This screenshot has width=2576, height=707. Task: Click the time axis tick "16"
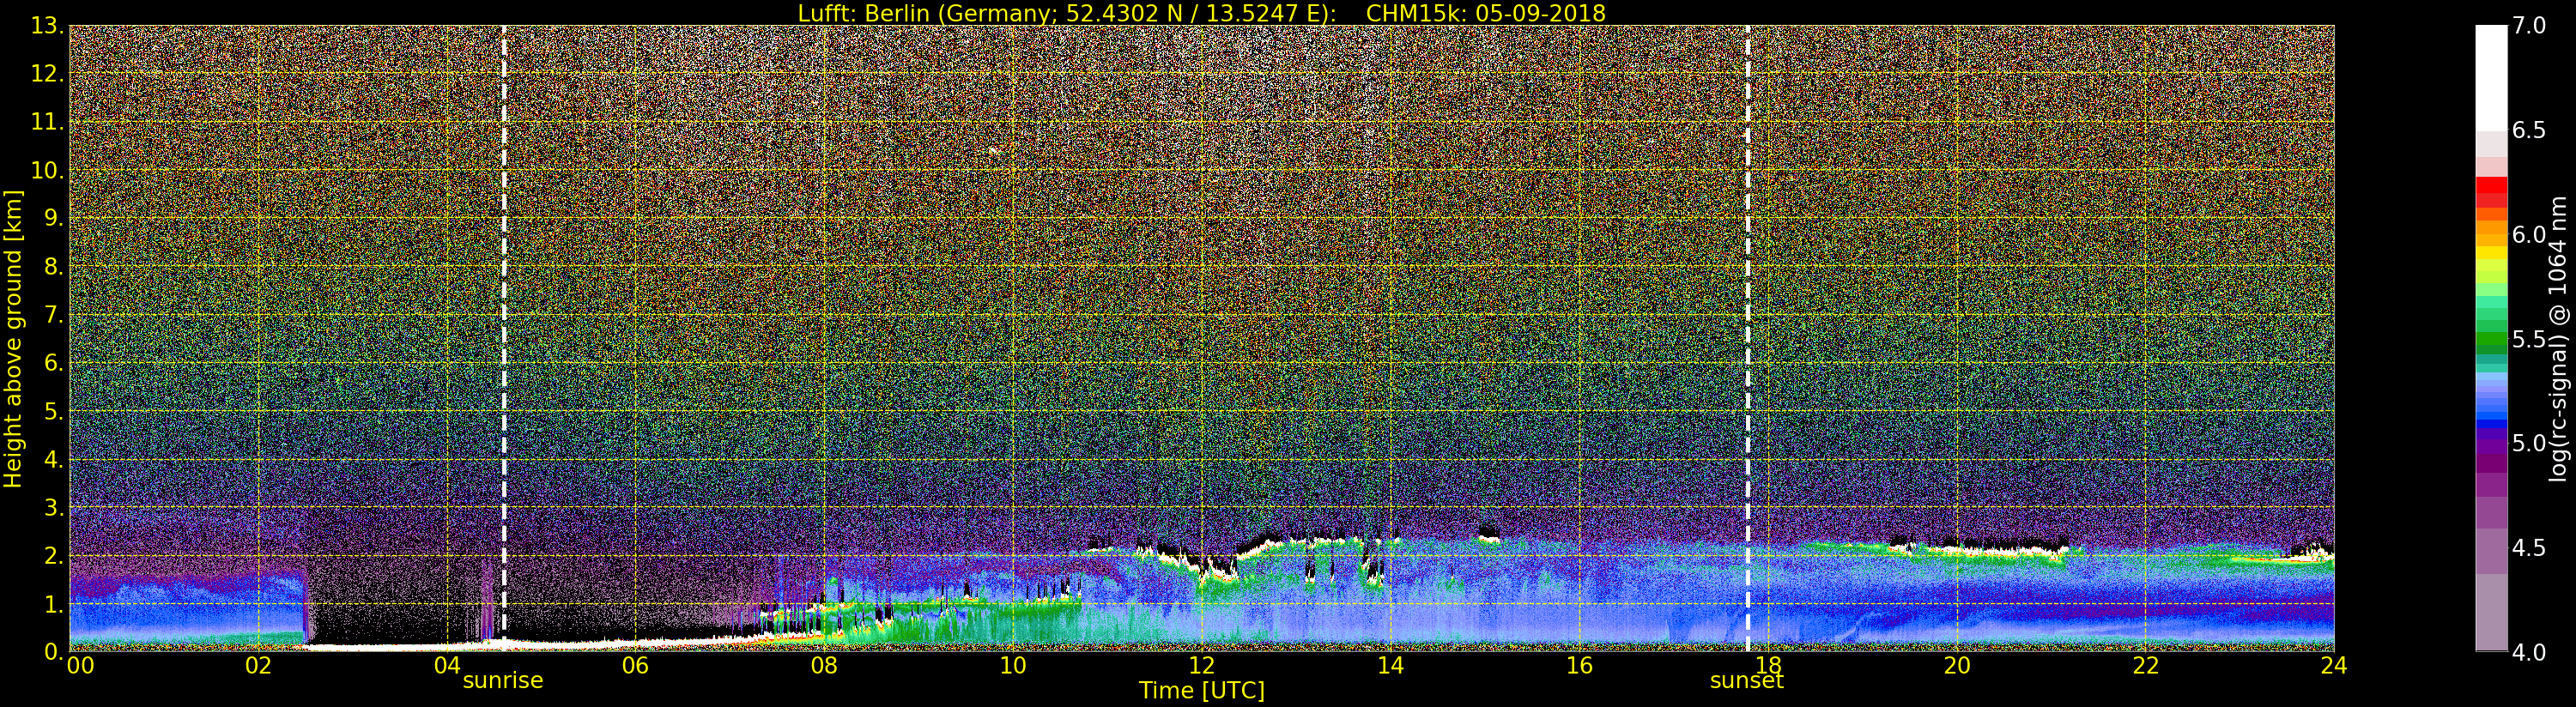pos(1579,665)
